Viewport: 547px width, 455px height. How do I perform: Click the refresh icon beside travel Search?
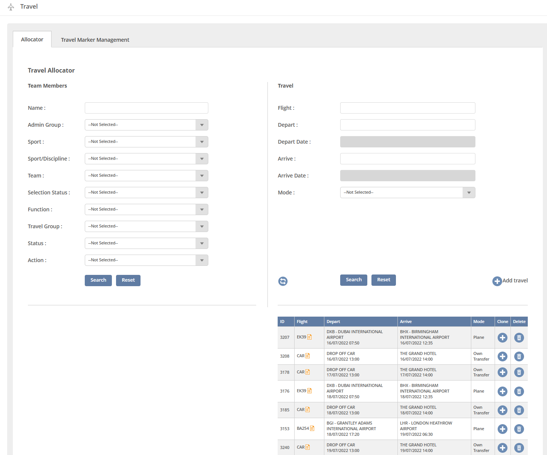click(x=283, y=281)
